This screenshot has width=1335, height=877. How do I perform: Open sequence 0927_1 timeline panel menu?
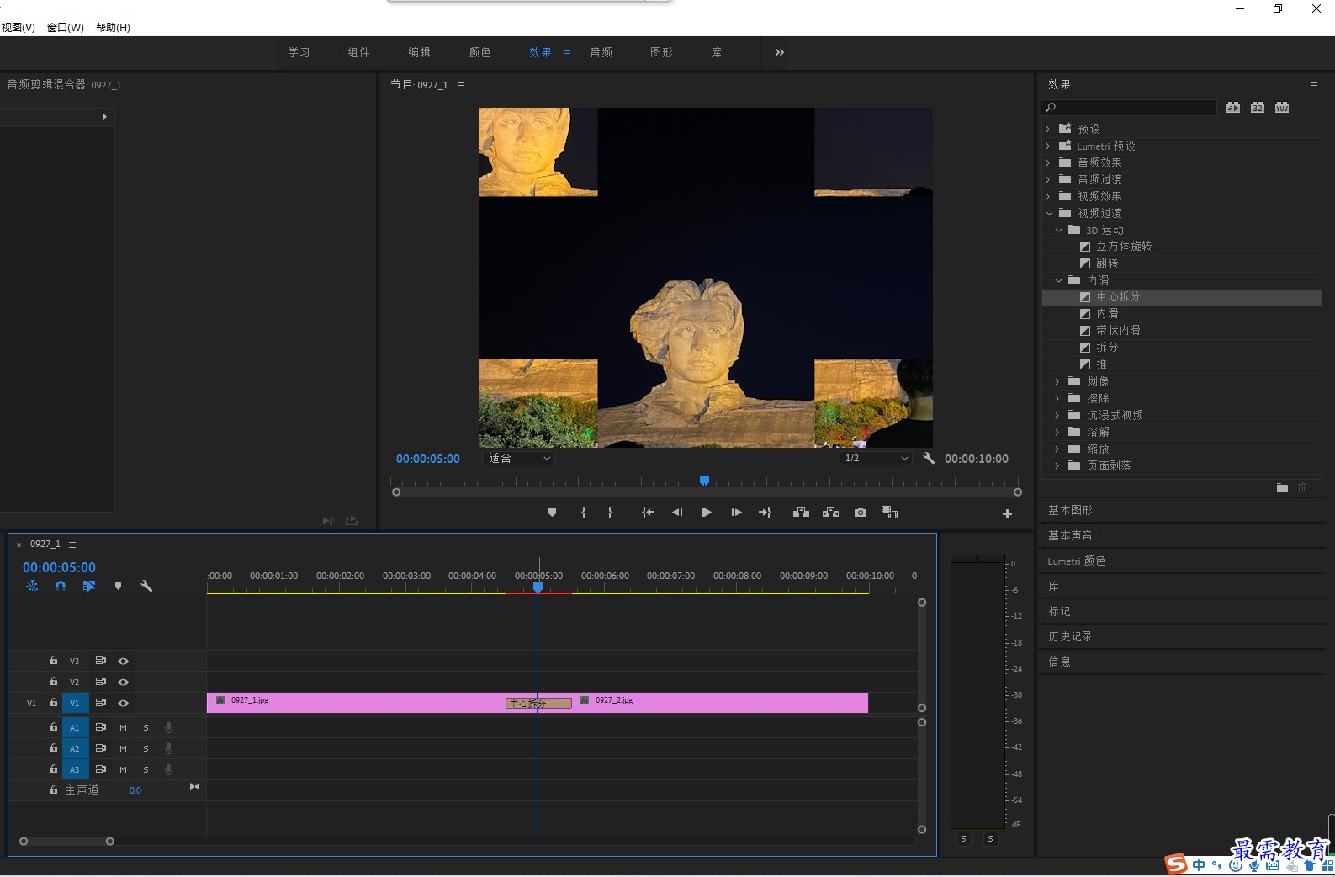[x=72, y=545]
